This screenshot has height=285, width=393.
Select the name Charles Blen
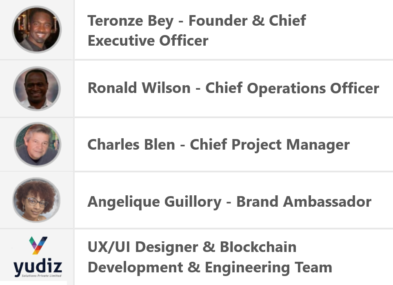131,145
